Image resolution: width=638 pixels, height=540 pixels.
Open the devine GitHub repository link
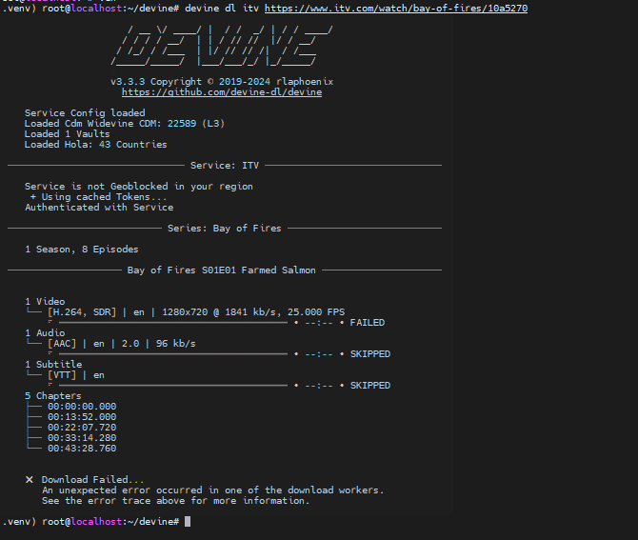pos(222,92)
